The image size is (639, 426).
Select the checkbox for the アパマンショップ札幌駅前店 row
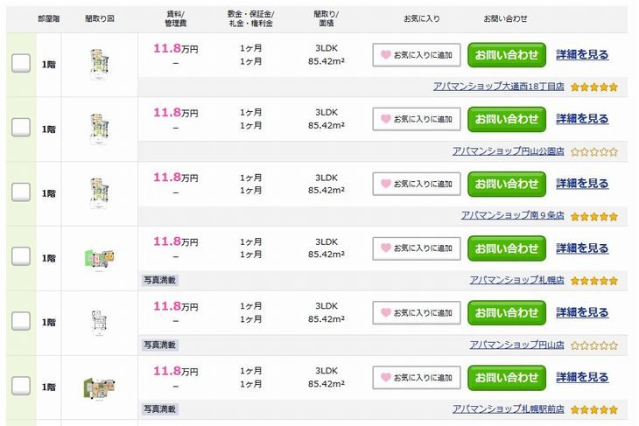[21, 386]
